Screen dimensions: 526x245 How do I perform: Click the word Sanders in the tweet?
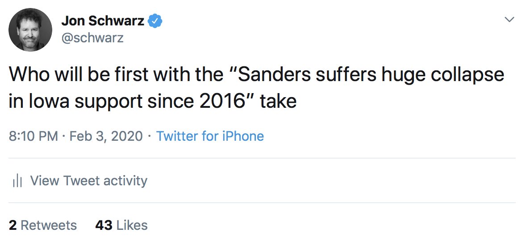pyautogui.click(x=274, y=75)
